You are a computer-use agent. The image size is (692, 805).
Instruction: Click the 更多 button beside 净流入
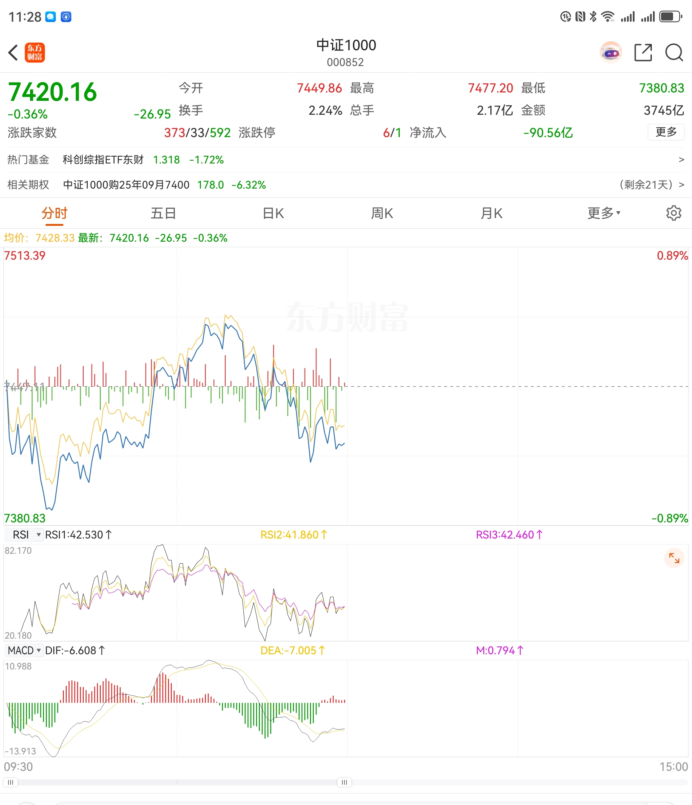(666, 132)
